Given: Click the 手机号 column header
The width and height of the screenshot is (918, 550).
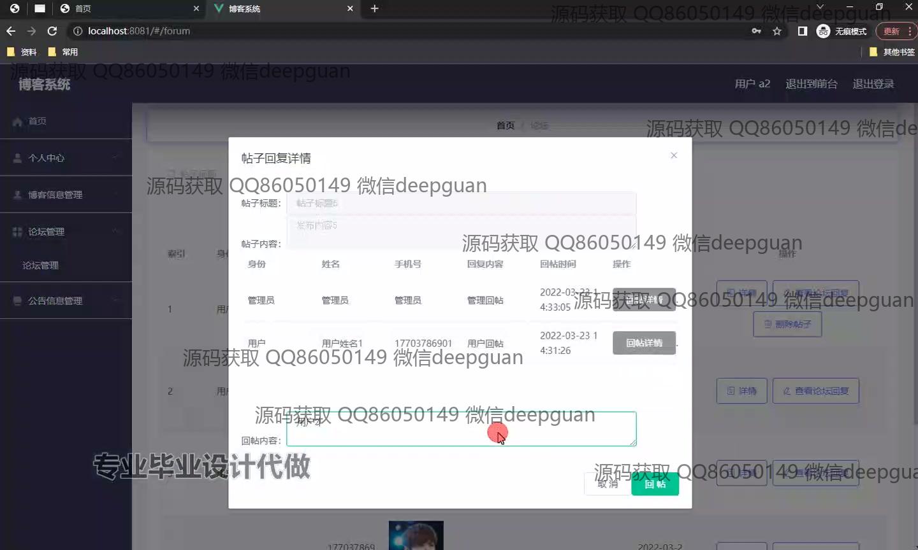Looking at the screenshot, I should pos(407,264).
